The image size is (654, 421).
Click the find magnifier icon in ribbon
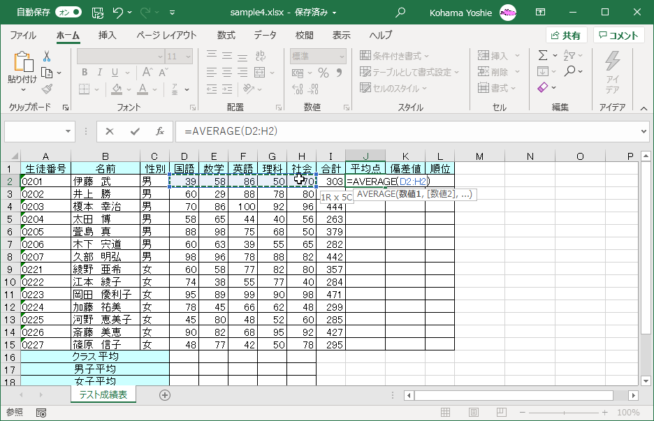[570, 71]
